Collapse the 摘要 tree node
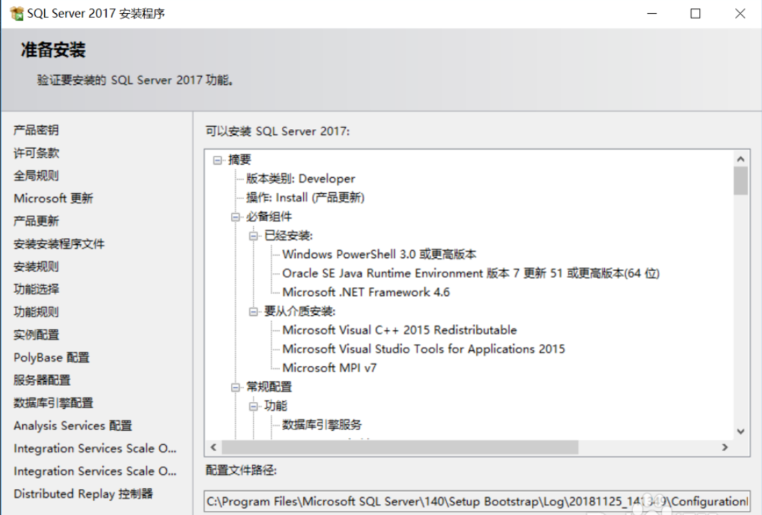 pyautogui.click(x=218, y=159)
